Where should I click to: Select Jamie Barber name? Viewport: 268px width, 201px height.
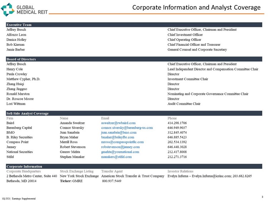pyautogui.click(x=16, y=50)
